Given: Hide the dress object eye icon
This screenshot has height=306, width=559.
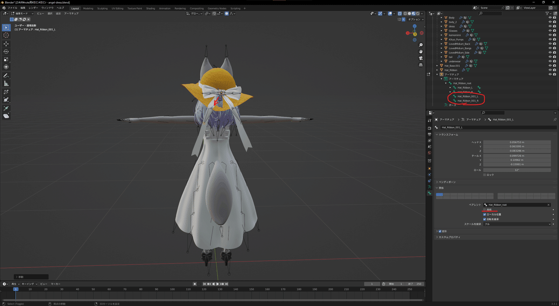Looking at the screenshot, I should click(x=550, y=26).
